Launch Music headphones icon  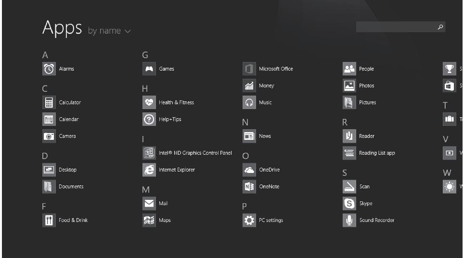[249, 103]
